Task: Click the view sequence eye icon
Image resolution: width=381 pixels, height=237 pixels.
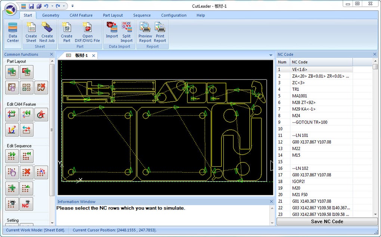Action: tap(12, 204)
